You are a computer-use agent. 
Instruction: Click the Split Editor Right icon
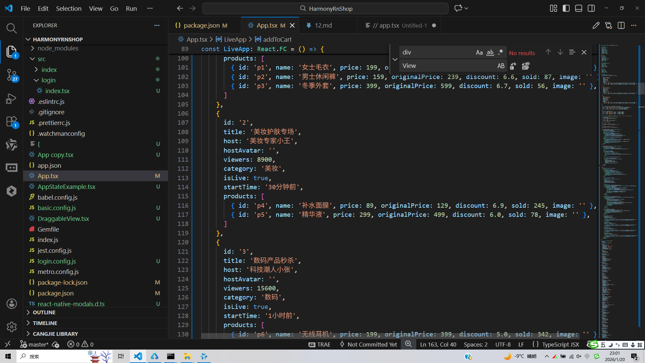pyautogui.click(x=621, y=26)
